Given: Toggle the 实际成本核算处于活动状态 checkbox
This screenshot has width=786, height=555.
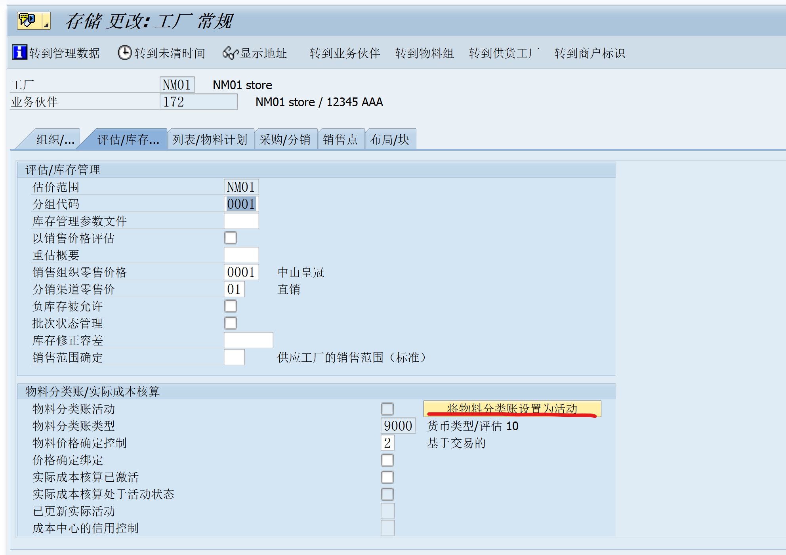Looking at the screenshot, I should click(387, 494).
